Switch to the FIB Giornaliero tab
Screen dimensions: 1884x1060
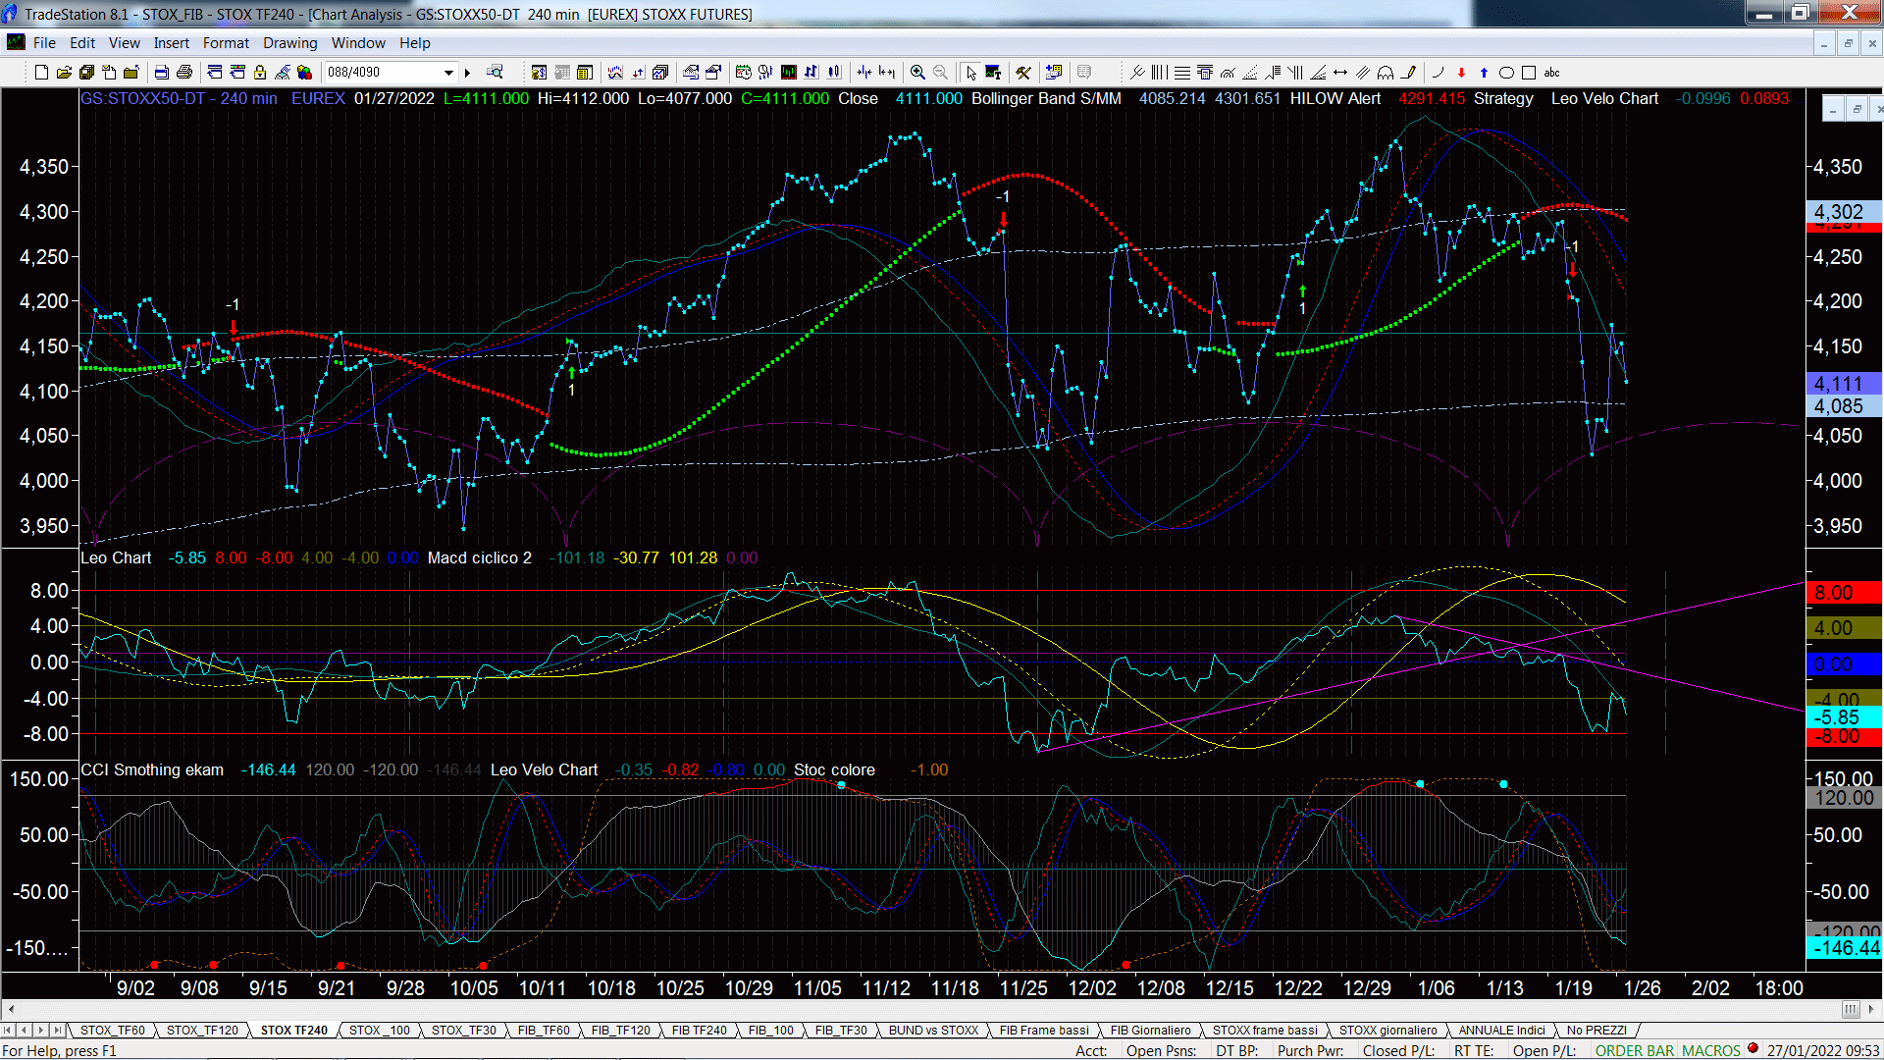point(1150,1031)
